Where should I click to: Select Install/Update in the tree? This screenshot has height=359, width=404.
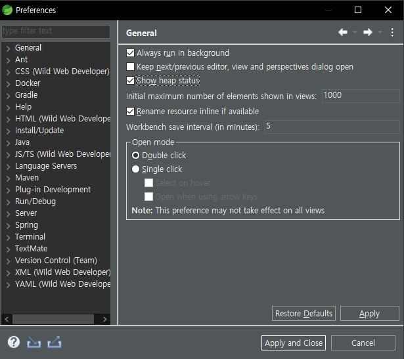pyautogui.click(x=39, y=131)
